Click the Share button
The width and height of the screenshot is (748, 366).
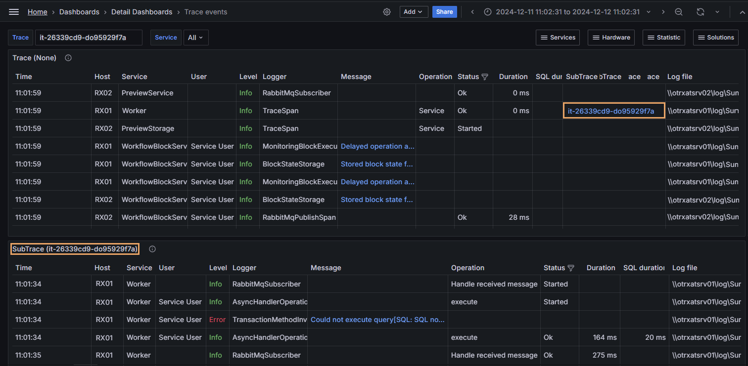point(444,12)
